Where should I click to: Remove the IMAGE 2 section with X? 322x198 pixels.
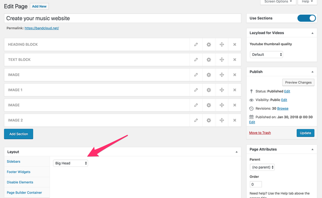(234, 121)
